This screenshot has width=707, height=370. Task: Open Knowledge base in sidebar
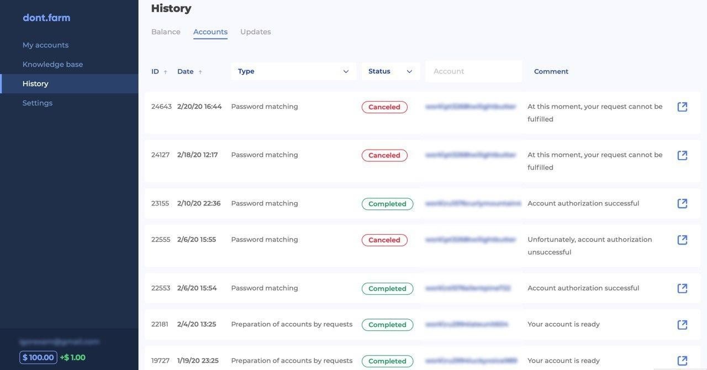(x=52, y=65)
